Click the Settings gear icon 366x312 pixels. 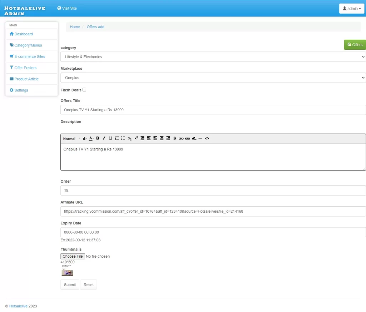(x=12, y=90)
